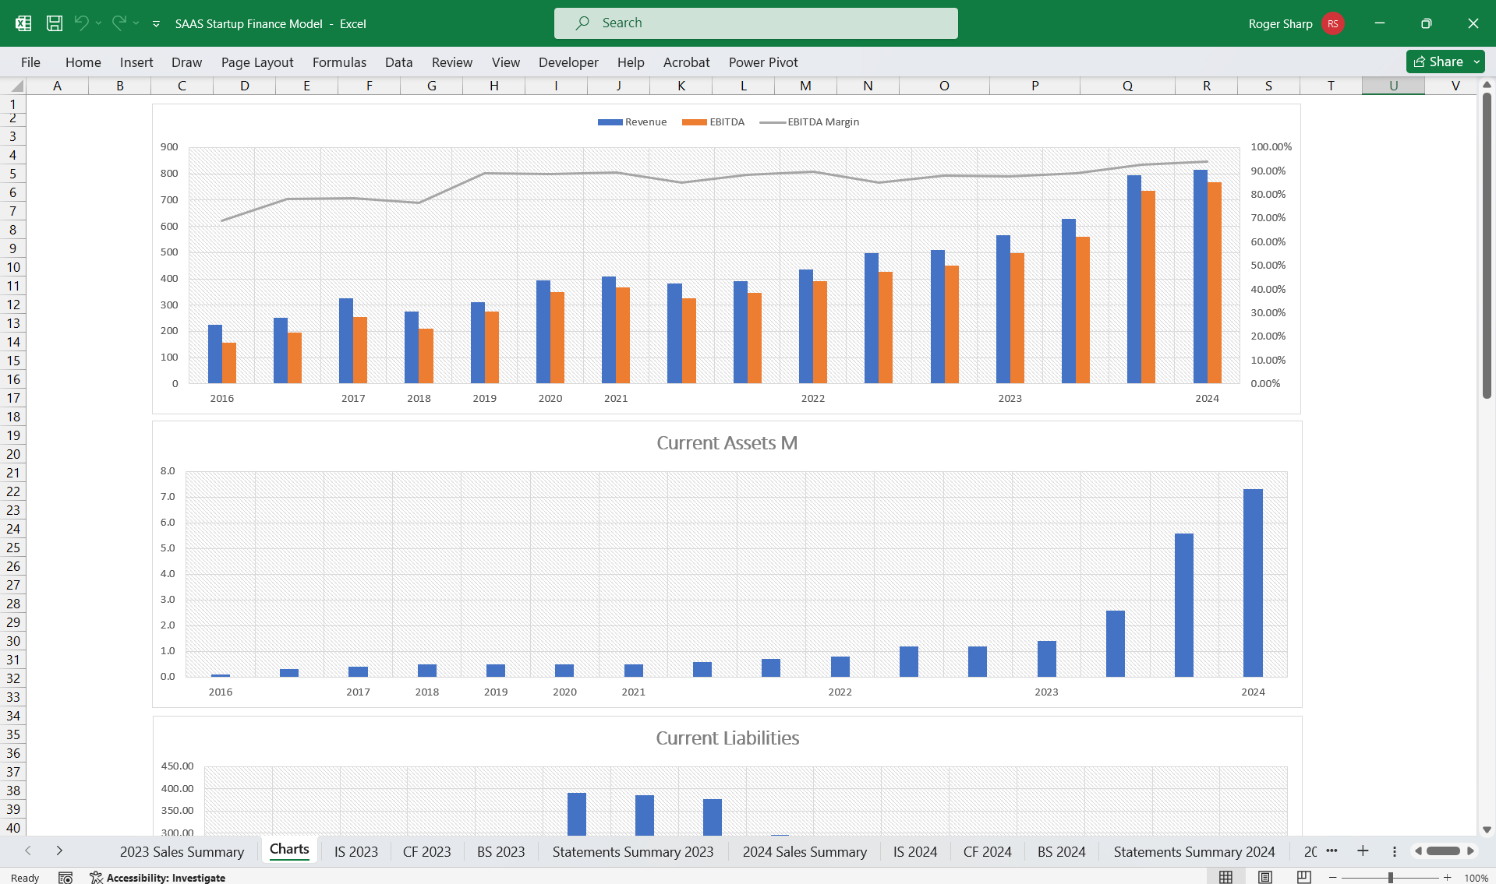This screenshot has height=884, width=1496.
Task: Open the Acrobat ribbon tab
Action: [x=686, y=62]
